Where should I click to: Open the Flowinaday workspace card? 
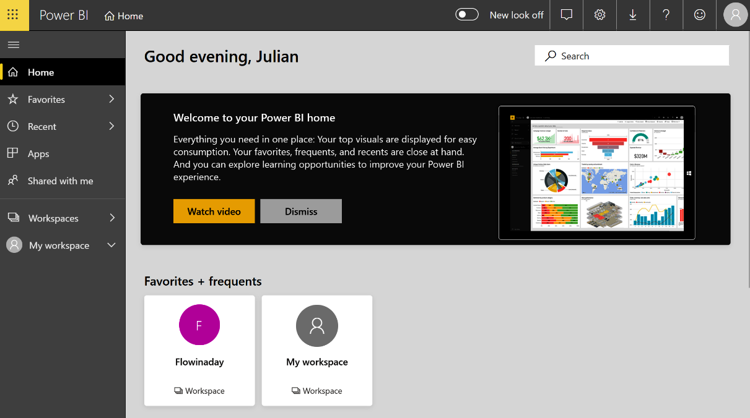tap(199, 351)
